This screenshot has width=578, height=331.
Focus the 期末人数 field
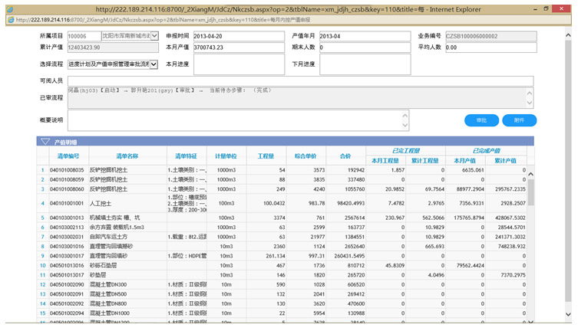point(365,48)
